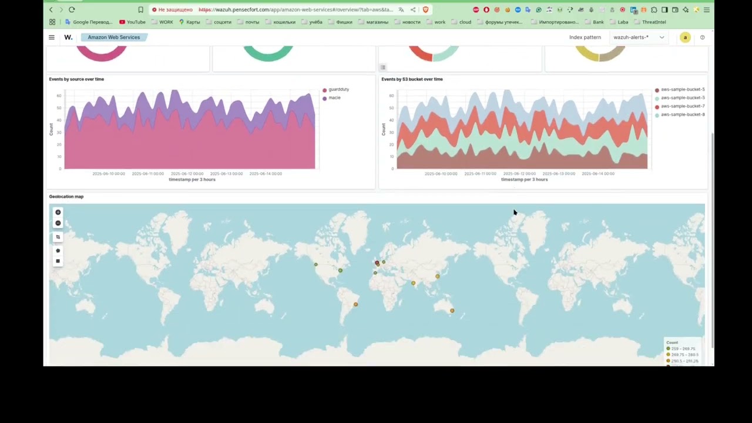
Task: Open the Bank bookmarks folder
Action: tap(594, 22)
